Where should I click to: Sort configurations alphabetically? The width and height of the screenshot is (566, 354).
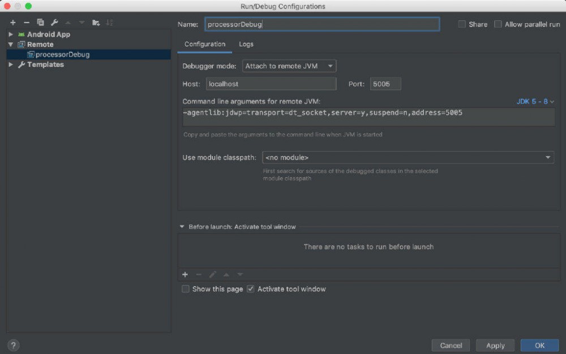110,23
